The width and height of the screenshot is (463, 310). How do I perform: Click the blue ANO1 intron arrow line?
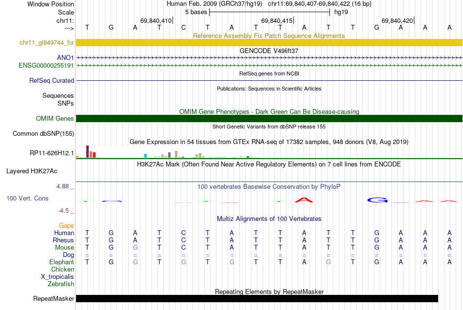tap(269, 57)
